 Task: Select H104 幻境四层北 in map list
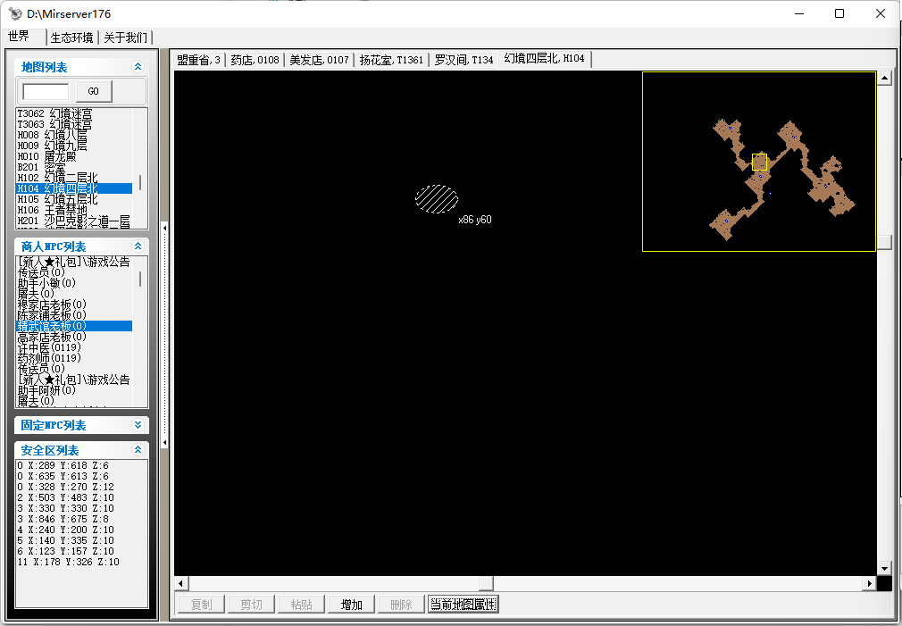point(73,188)
